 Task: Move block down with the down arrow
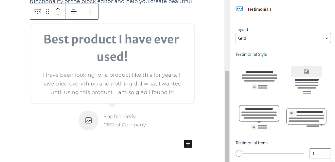(58, 14)
